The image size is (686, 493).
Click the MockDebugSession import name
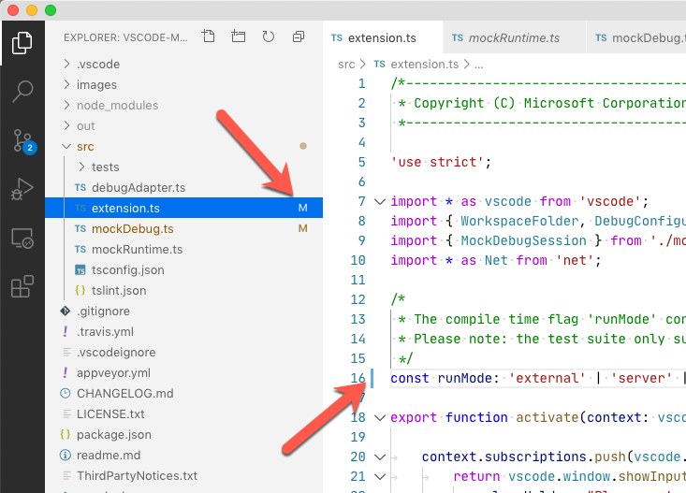coord(523,240)
